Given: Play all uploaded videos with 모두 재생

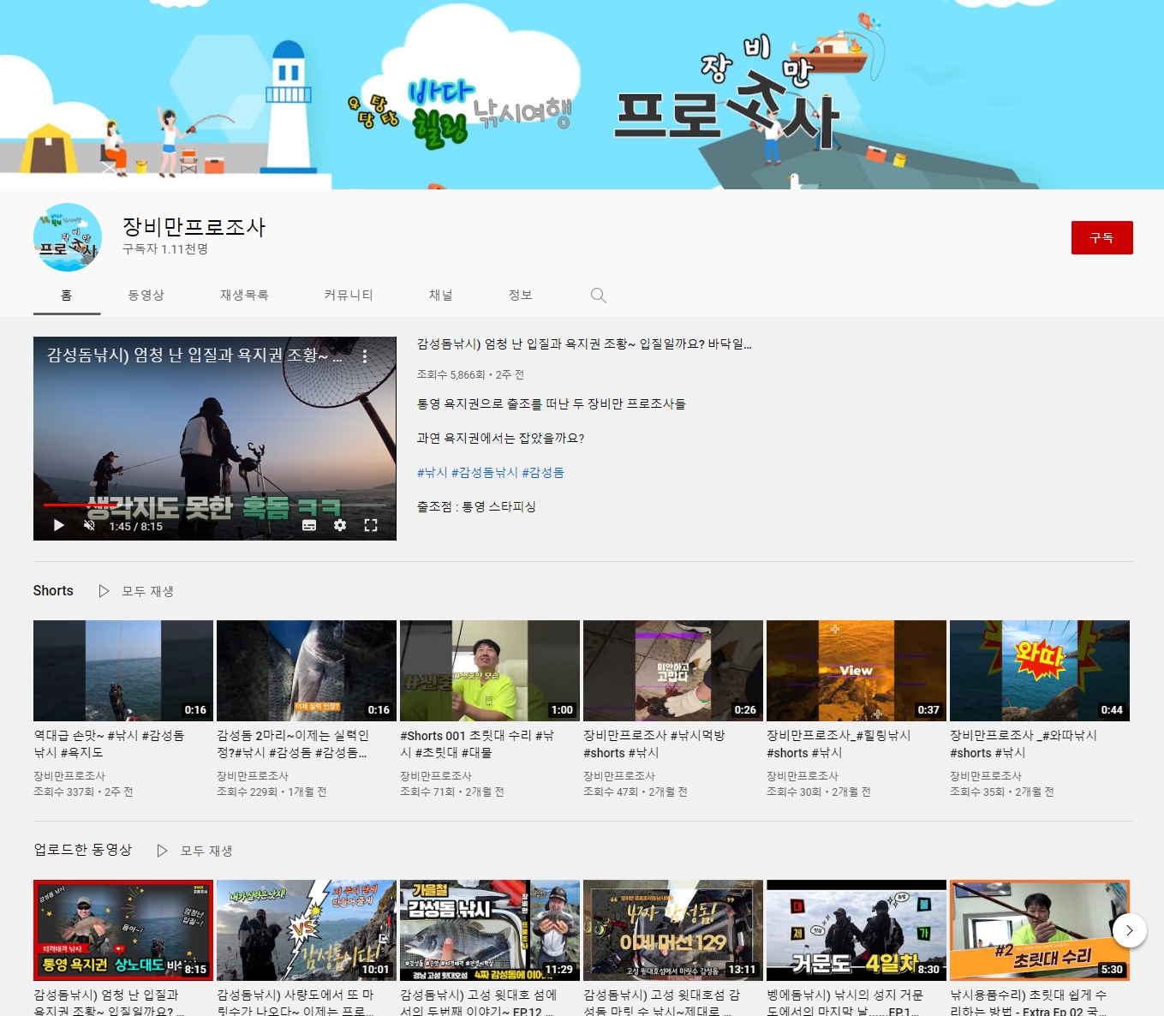Looking at the screenshot, I should (x=195, y=851).
